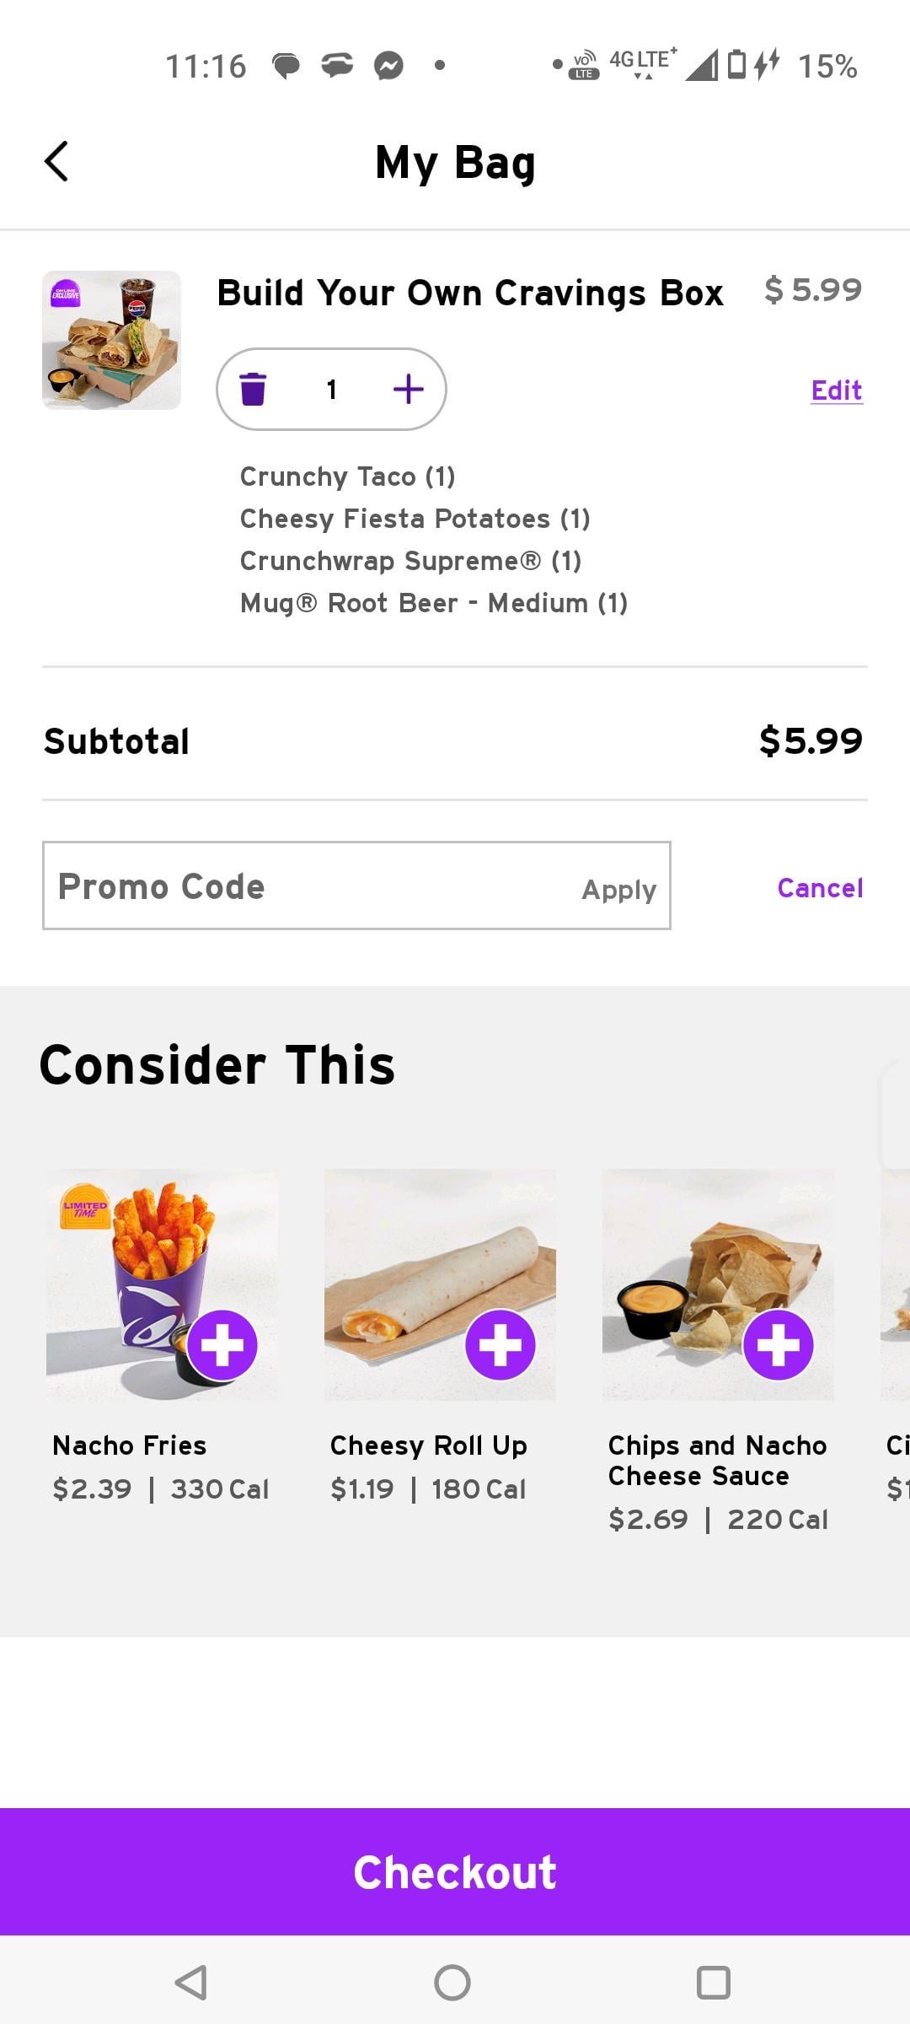Screen dimensions: 910x2024
Task: Remove Cravings Box with trash icon
Action: coord(253,390)
